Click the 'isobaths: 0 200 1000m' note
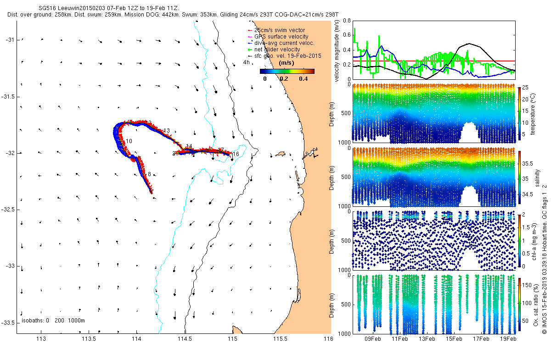The width and height of the screenshot is (551, 344). click(53, 321)
